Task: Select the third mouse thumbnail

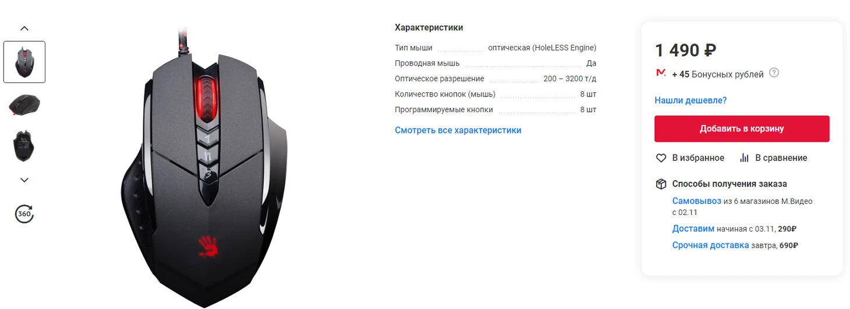Action: (24, 146)
